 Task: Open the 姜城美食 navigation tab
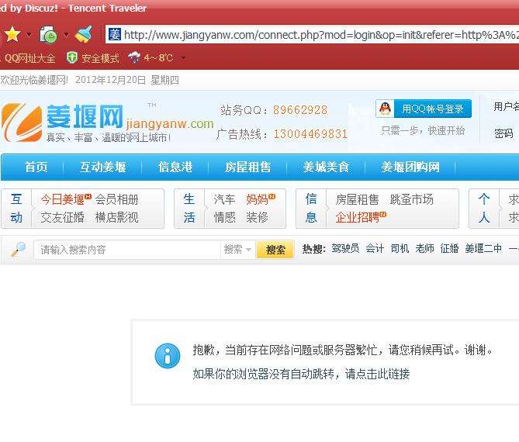coord(326,167)
